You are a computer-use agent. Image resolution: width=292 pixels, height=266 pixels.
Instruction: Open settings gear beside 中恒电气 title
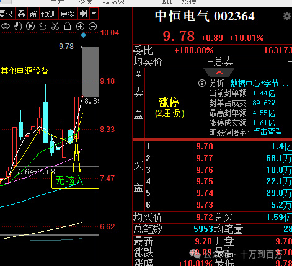(287, 16)
